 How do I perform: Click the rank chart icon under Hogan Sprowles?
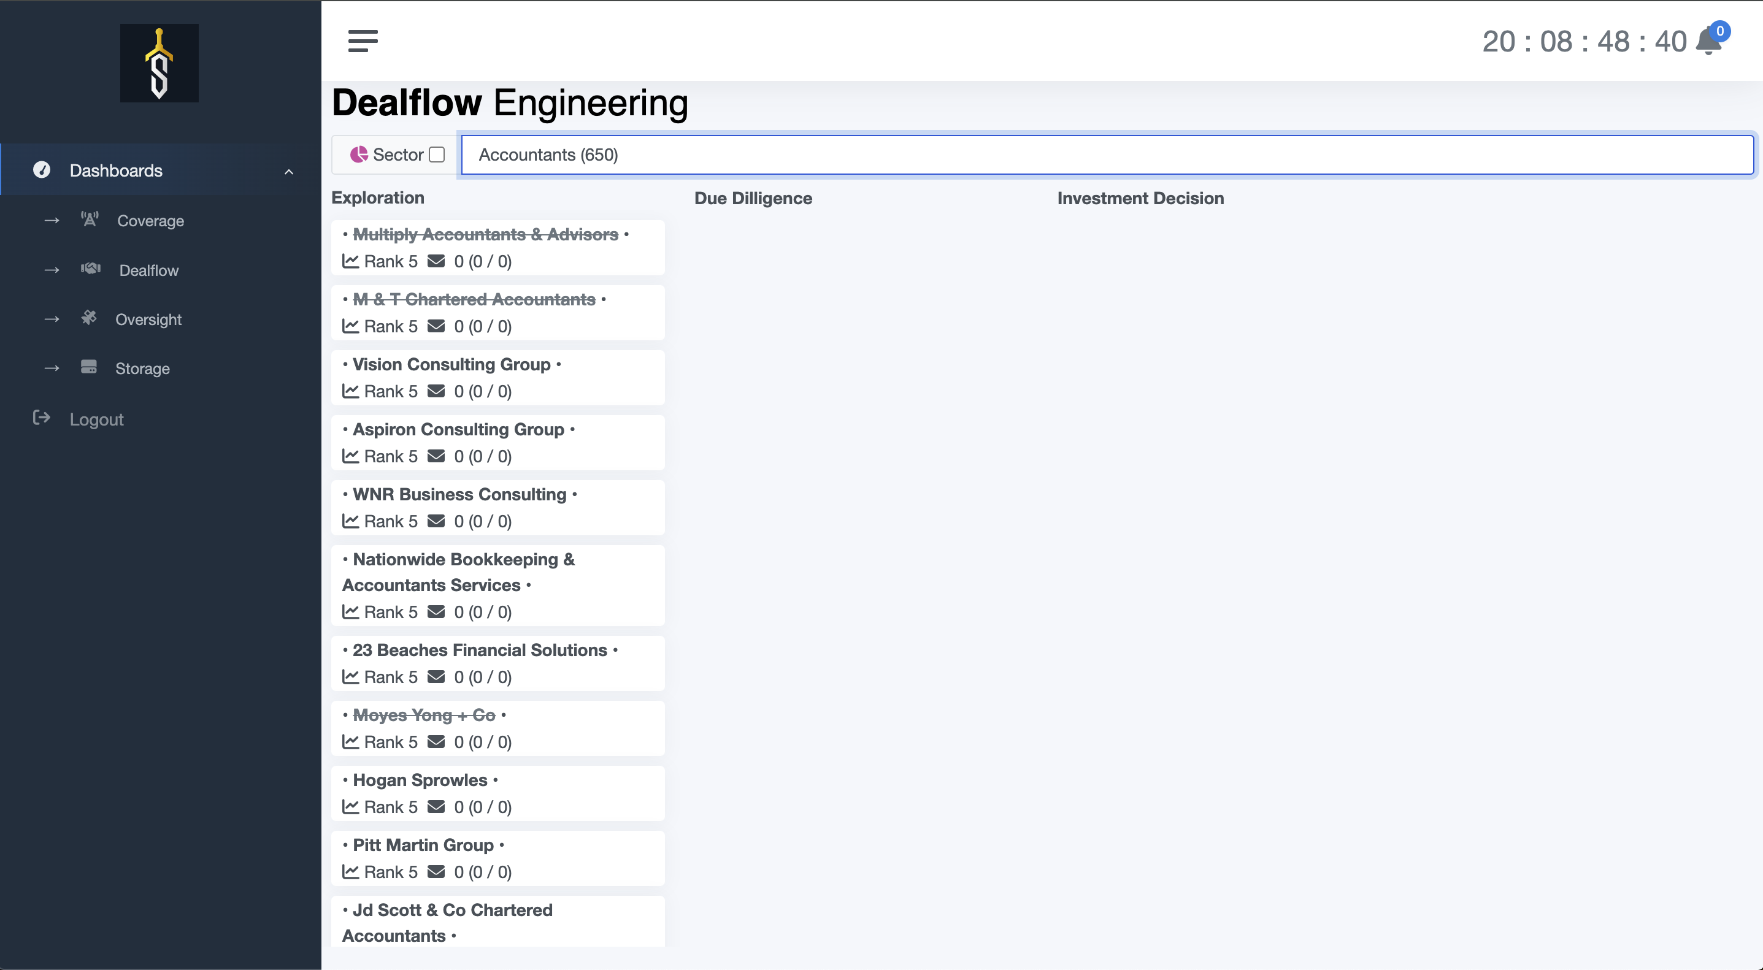pyautogui.click(x=350, y=807)
